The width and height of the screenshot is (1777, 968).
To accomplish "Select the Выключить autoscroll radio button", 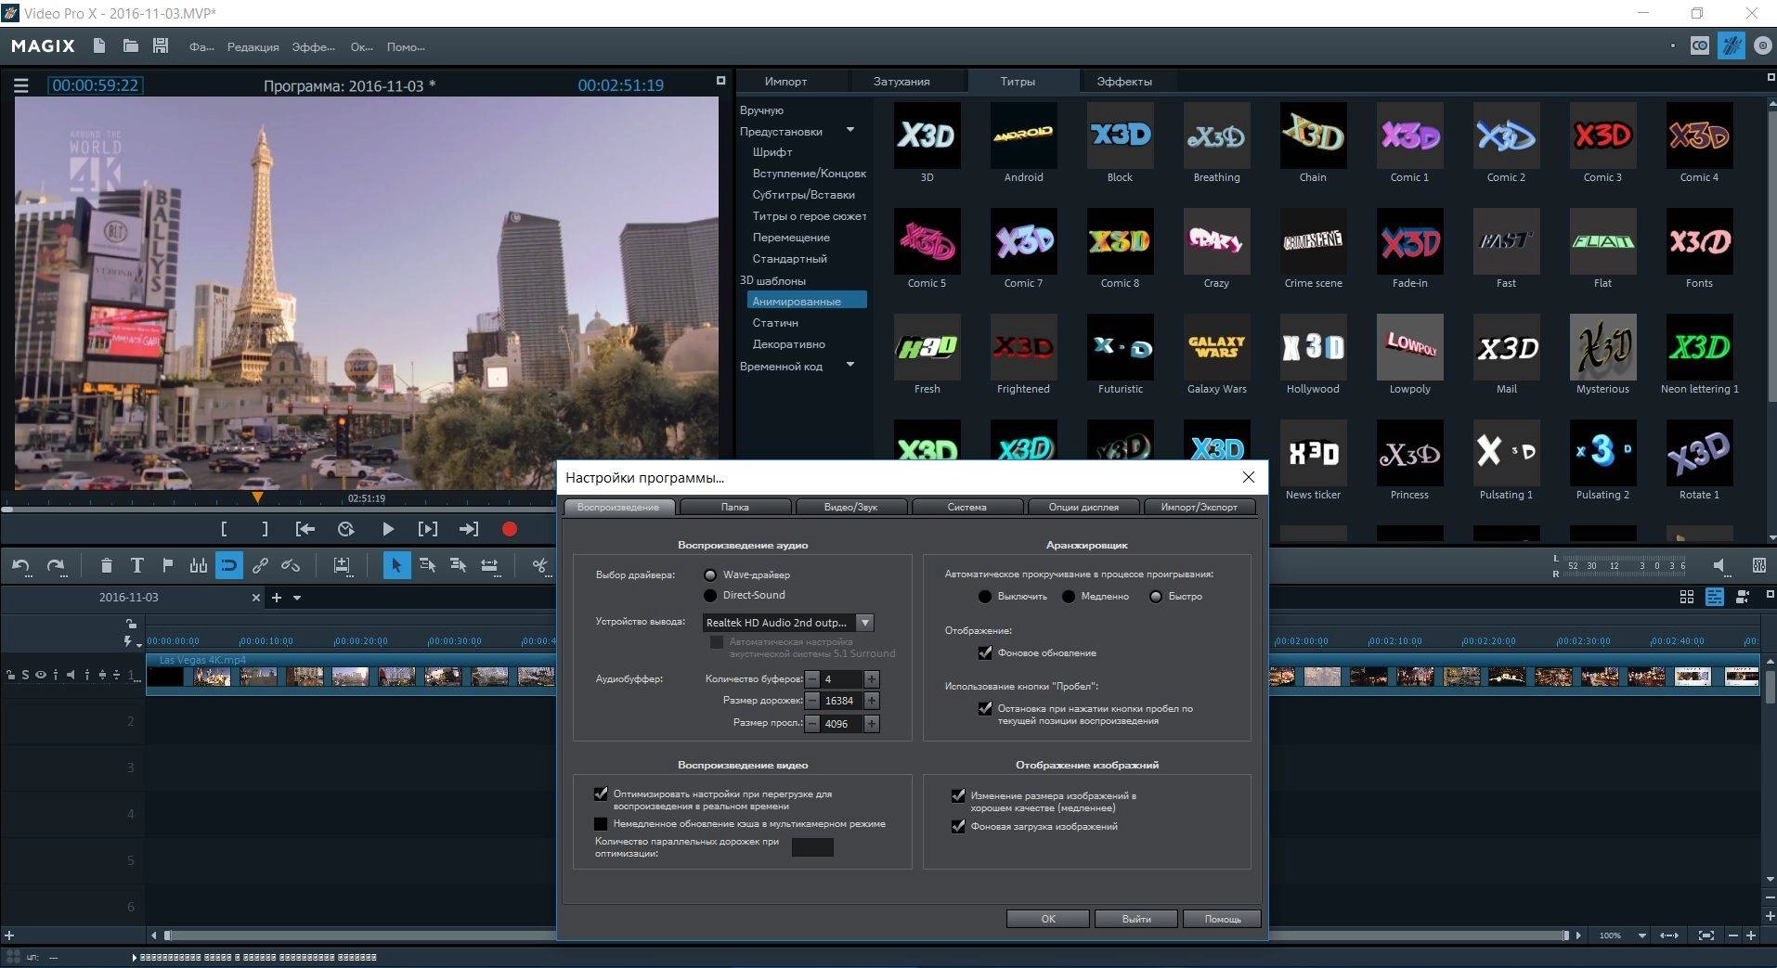I will point(985,597).
